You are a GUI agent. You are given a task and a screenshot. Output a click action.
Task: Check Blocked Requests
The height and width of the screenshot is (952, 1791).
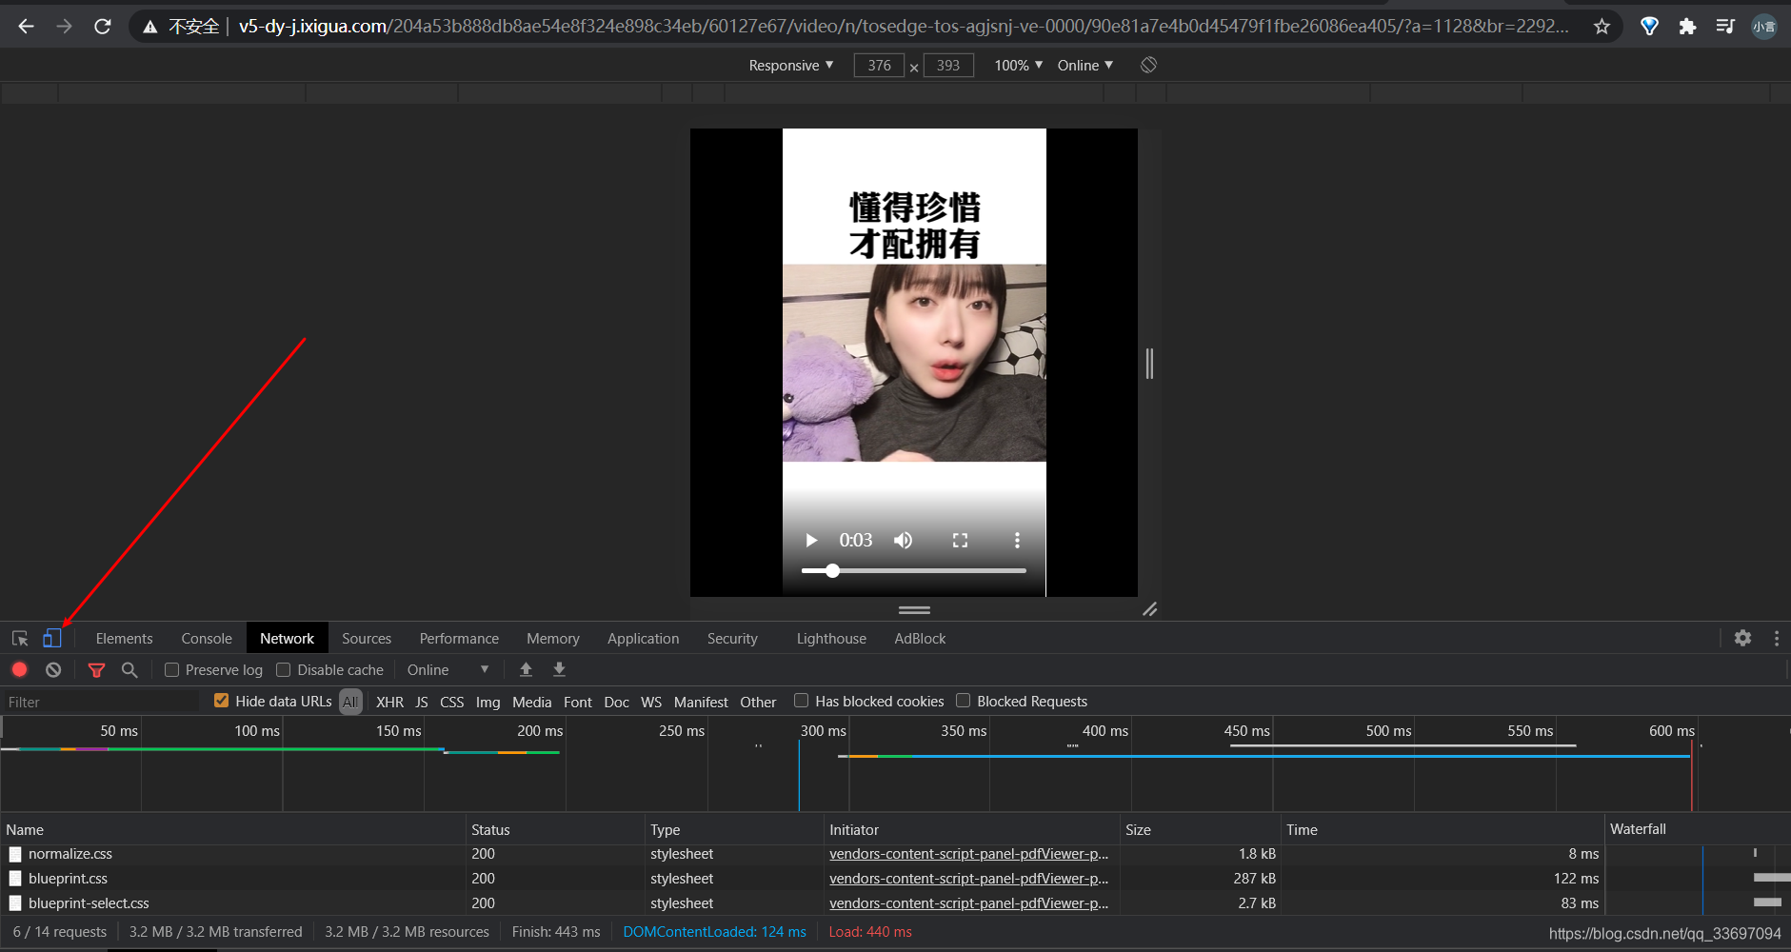point(963,701)
